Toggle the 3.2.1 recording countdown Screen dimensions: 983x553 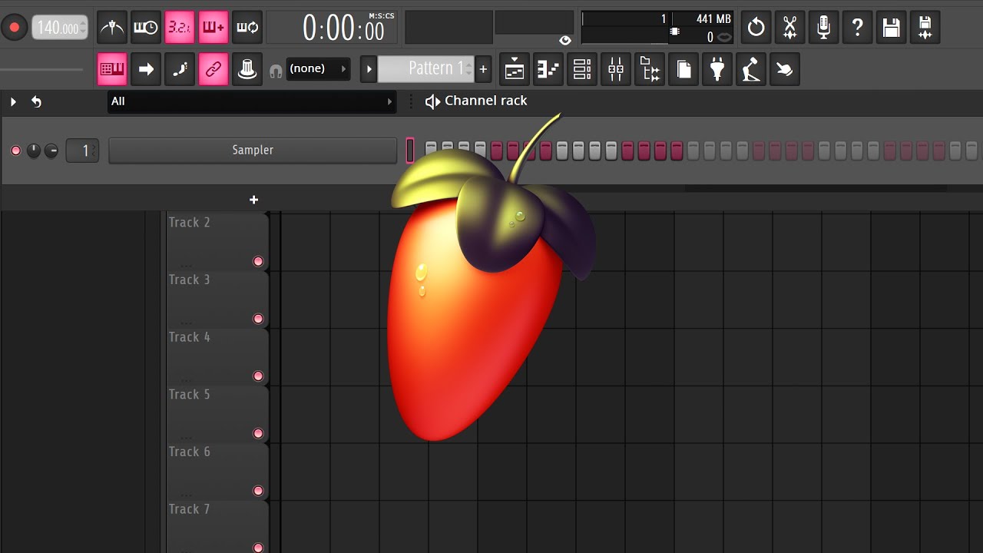tap(179, 27)
